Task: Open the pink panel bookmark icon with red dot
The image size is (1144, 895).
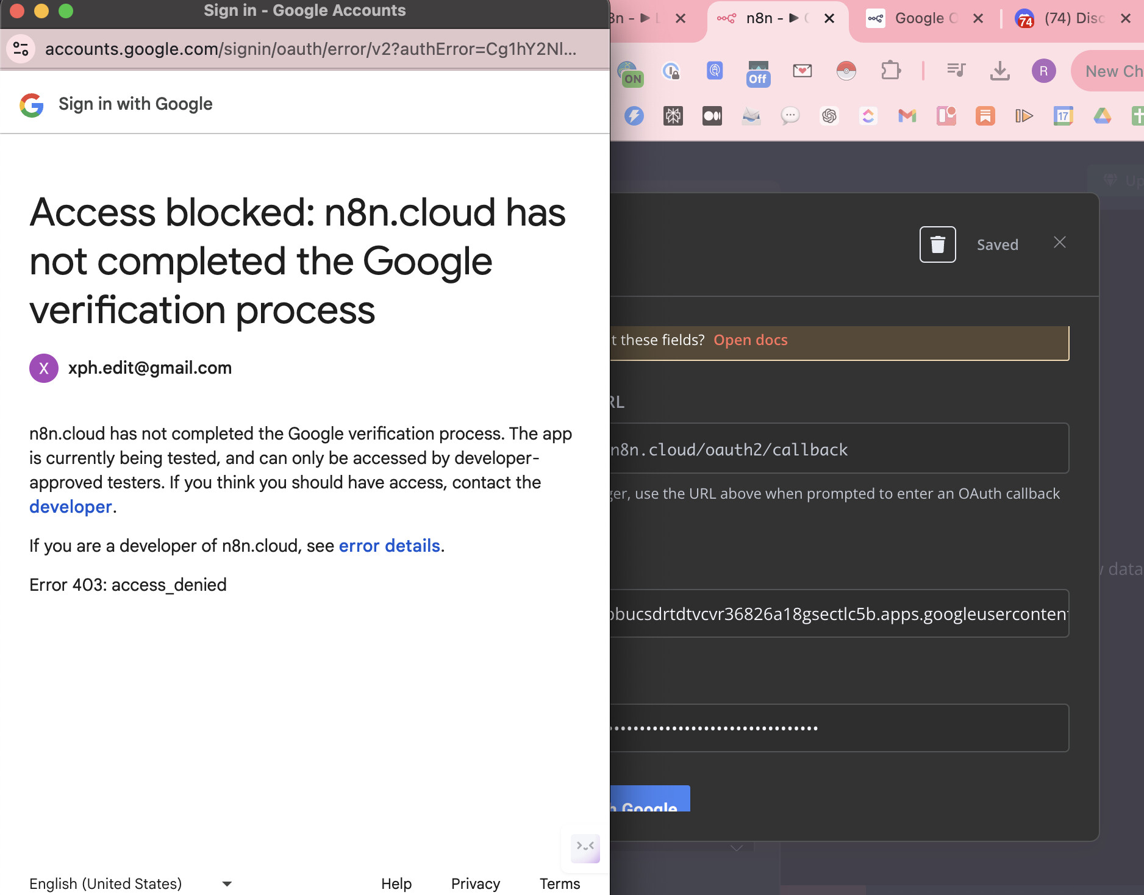Action: point(946,116)
